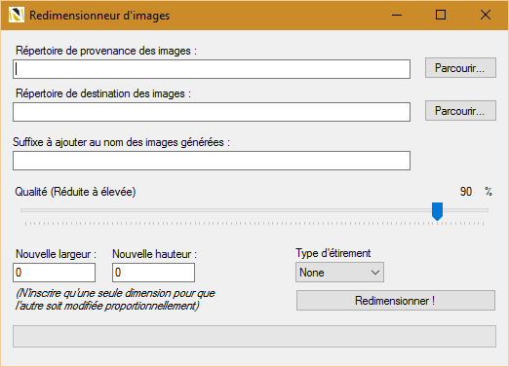Expand stretch type list via chevron arrow

click(x=375, y=273)
